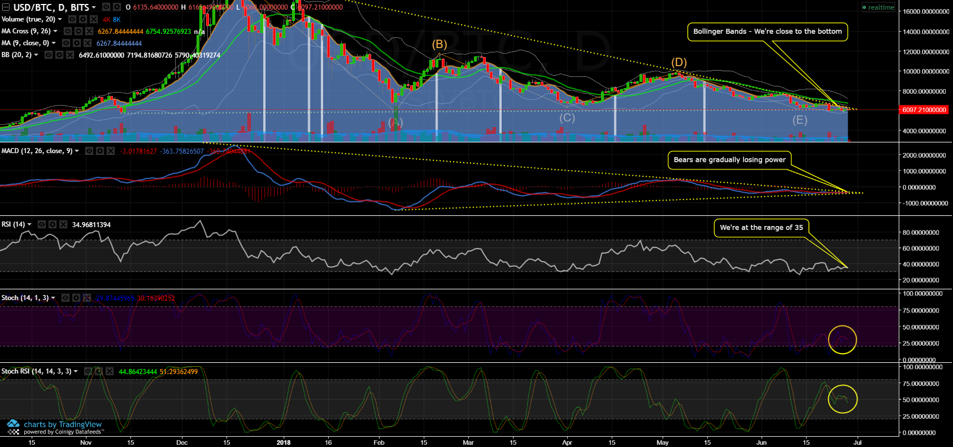The height and width of the screenshot is (447, 953).
Task: Open MA (9, close, 0) settings gear
Action: 77,43
